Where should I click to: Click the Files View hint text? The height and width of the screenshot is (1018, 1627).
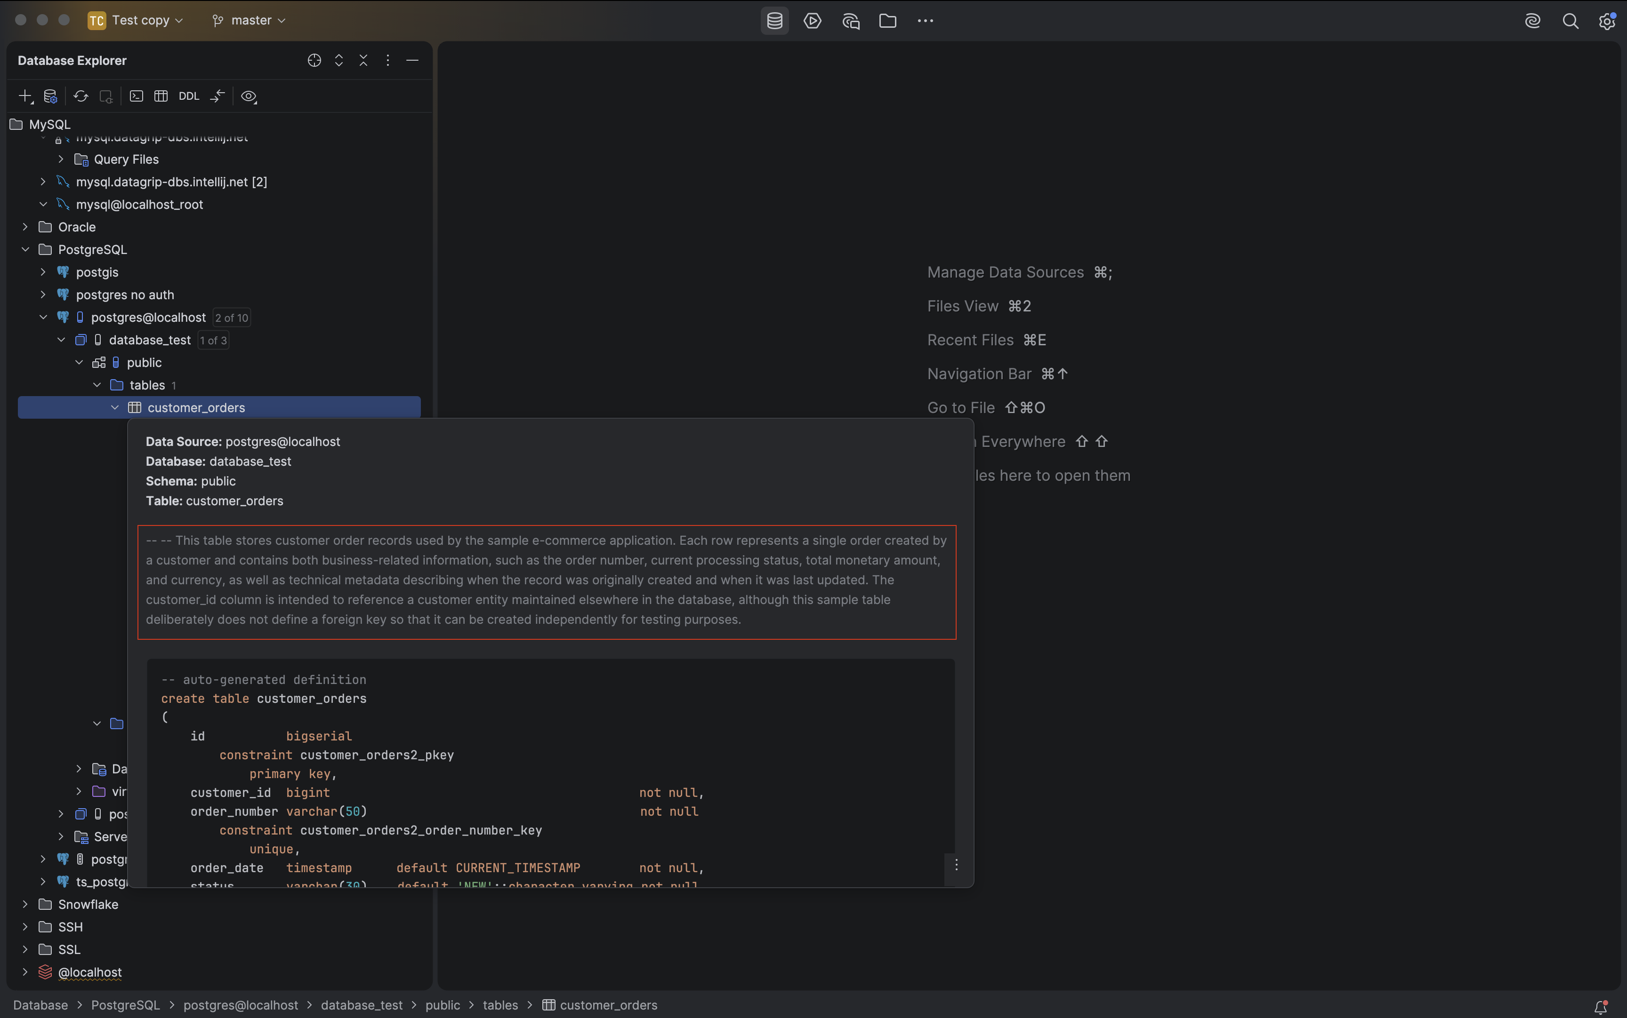point(963,306)
